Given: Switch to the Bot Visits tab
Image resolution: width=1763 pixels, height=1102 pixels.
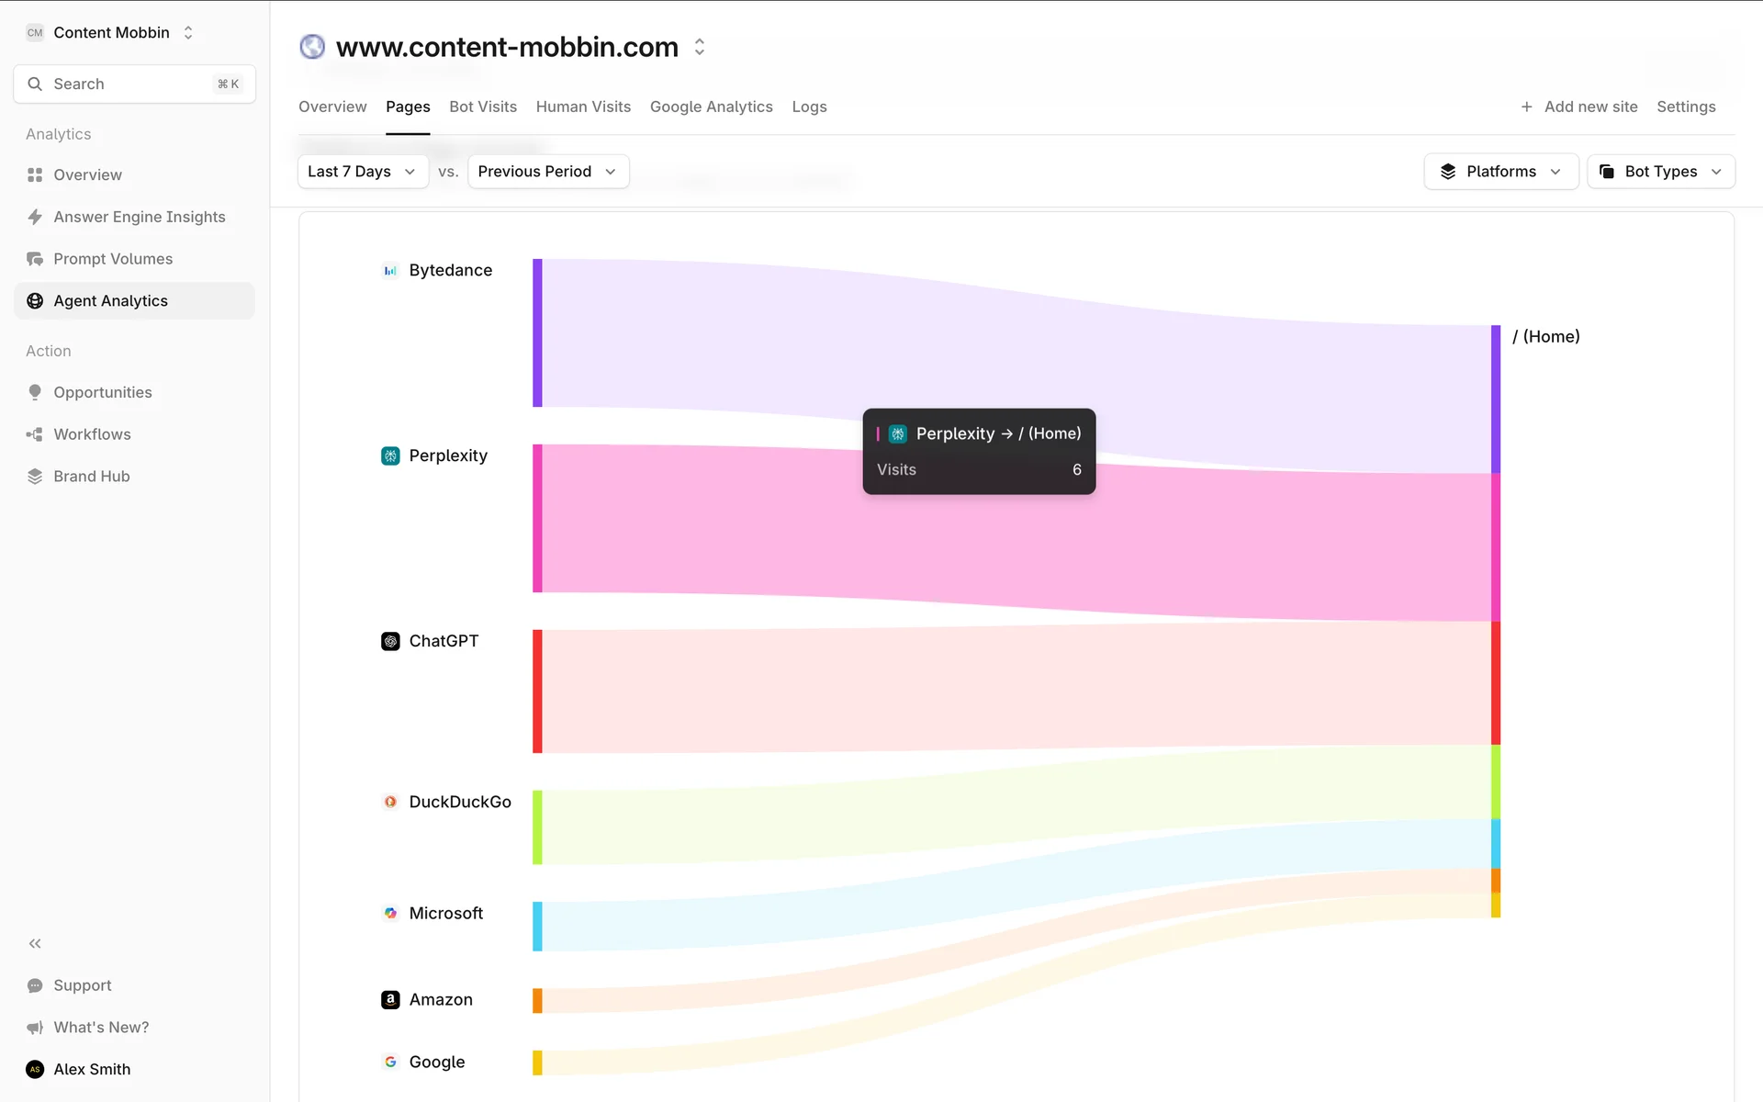Looking at the screenshot, I should pyautogui.click(x=483, y=107).
